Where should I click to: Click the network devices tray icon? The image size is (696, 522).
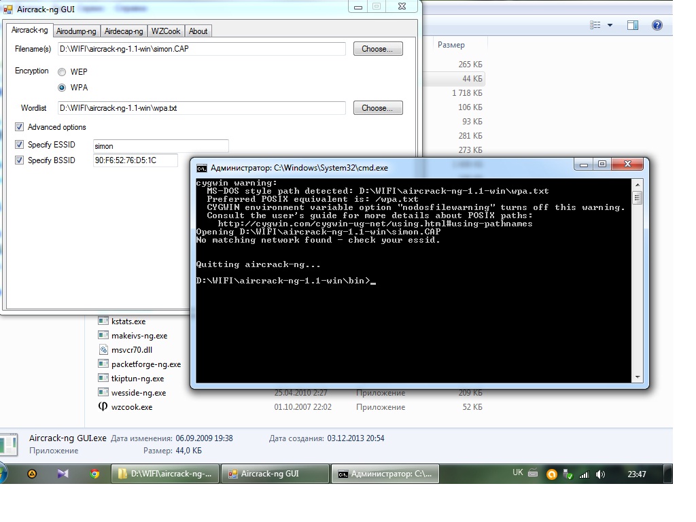(x=568, y=474)
